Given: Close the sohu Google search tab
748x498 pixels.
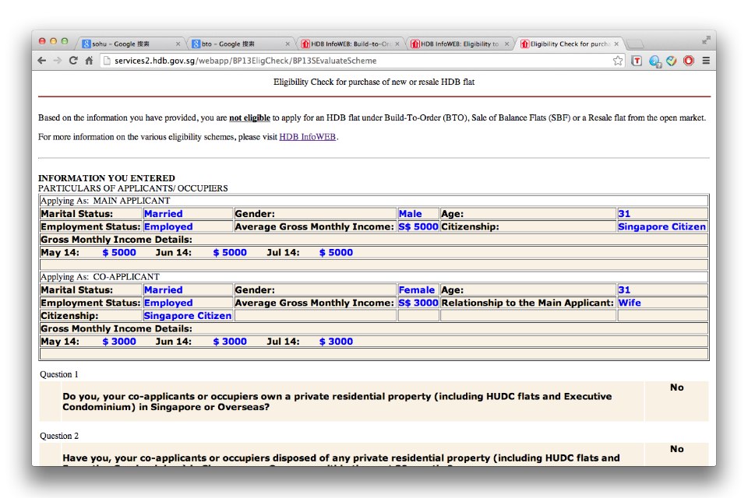Looking at the screenshot, I should 178,44.
